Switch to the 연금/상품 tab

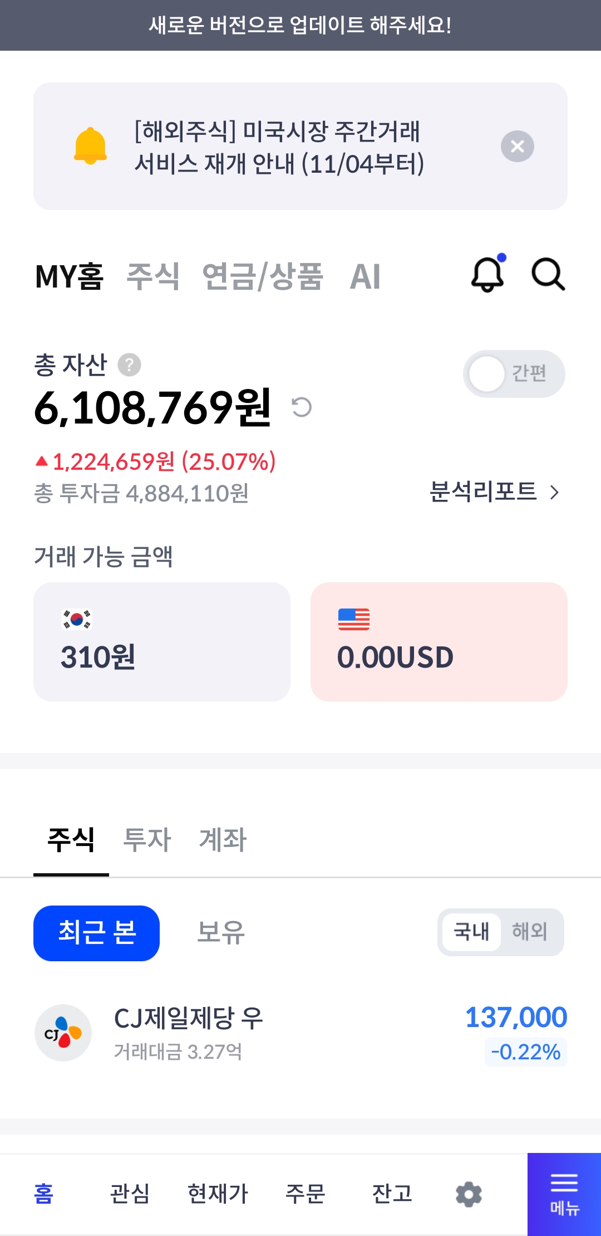point(263,276)
